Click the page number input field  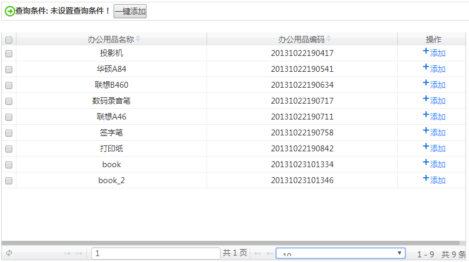[x=155, y=253]
